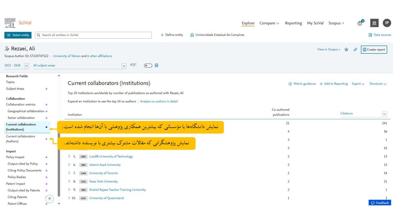Image resolution: width=393 pixels, height=221 pixels.
Task: Open Metric guidance link
Action: [302, 84]
